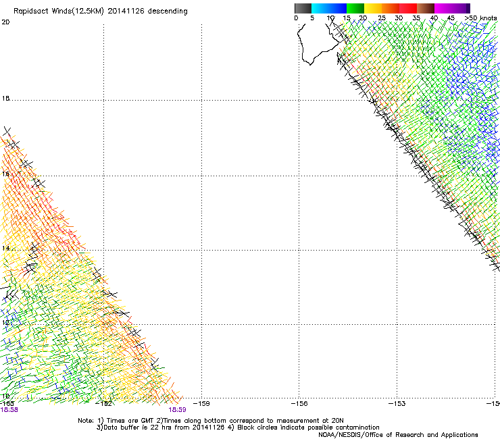This screenshot has height=439, width=500.
Task: Click the red 30-35 knots legend segment
Action: (x=408, y=8)
